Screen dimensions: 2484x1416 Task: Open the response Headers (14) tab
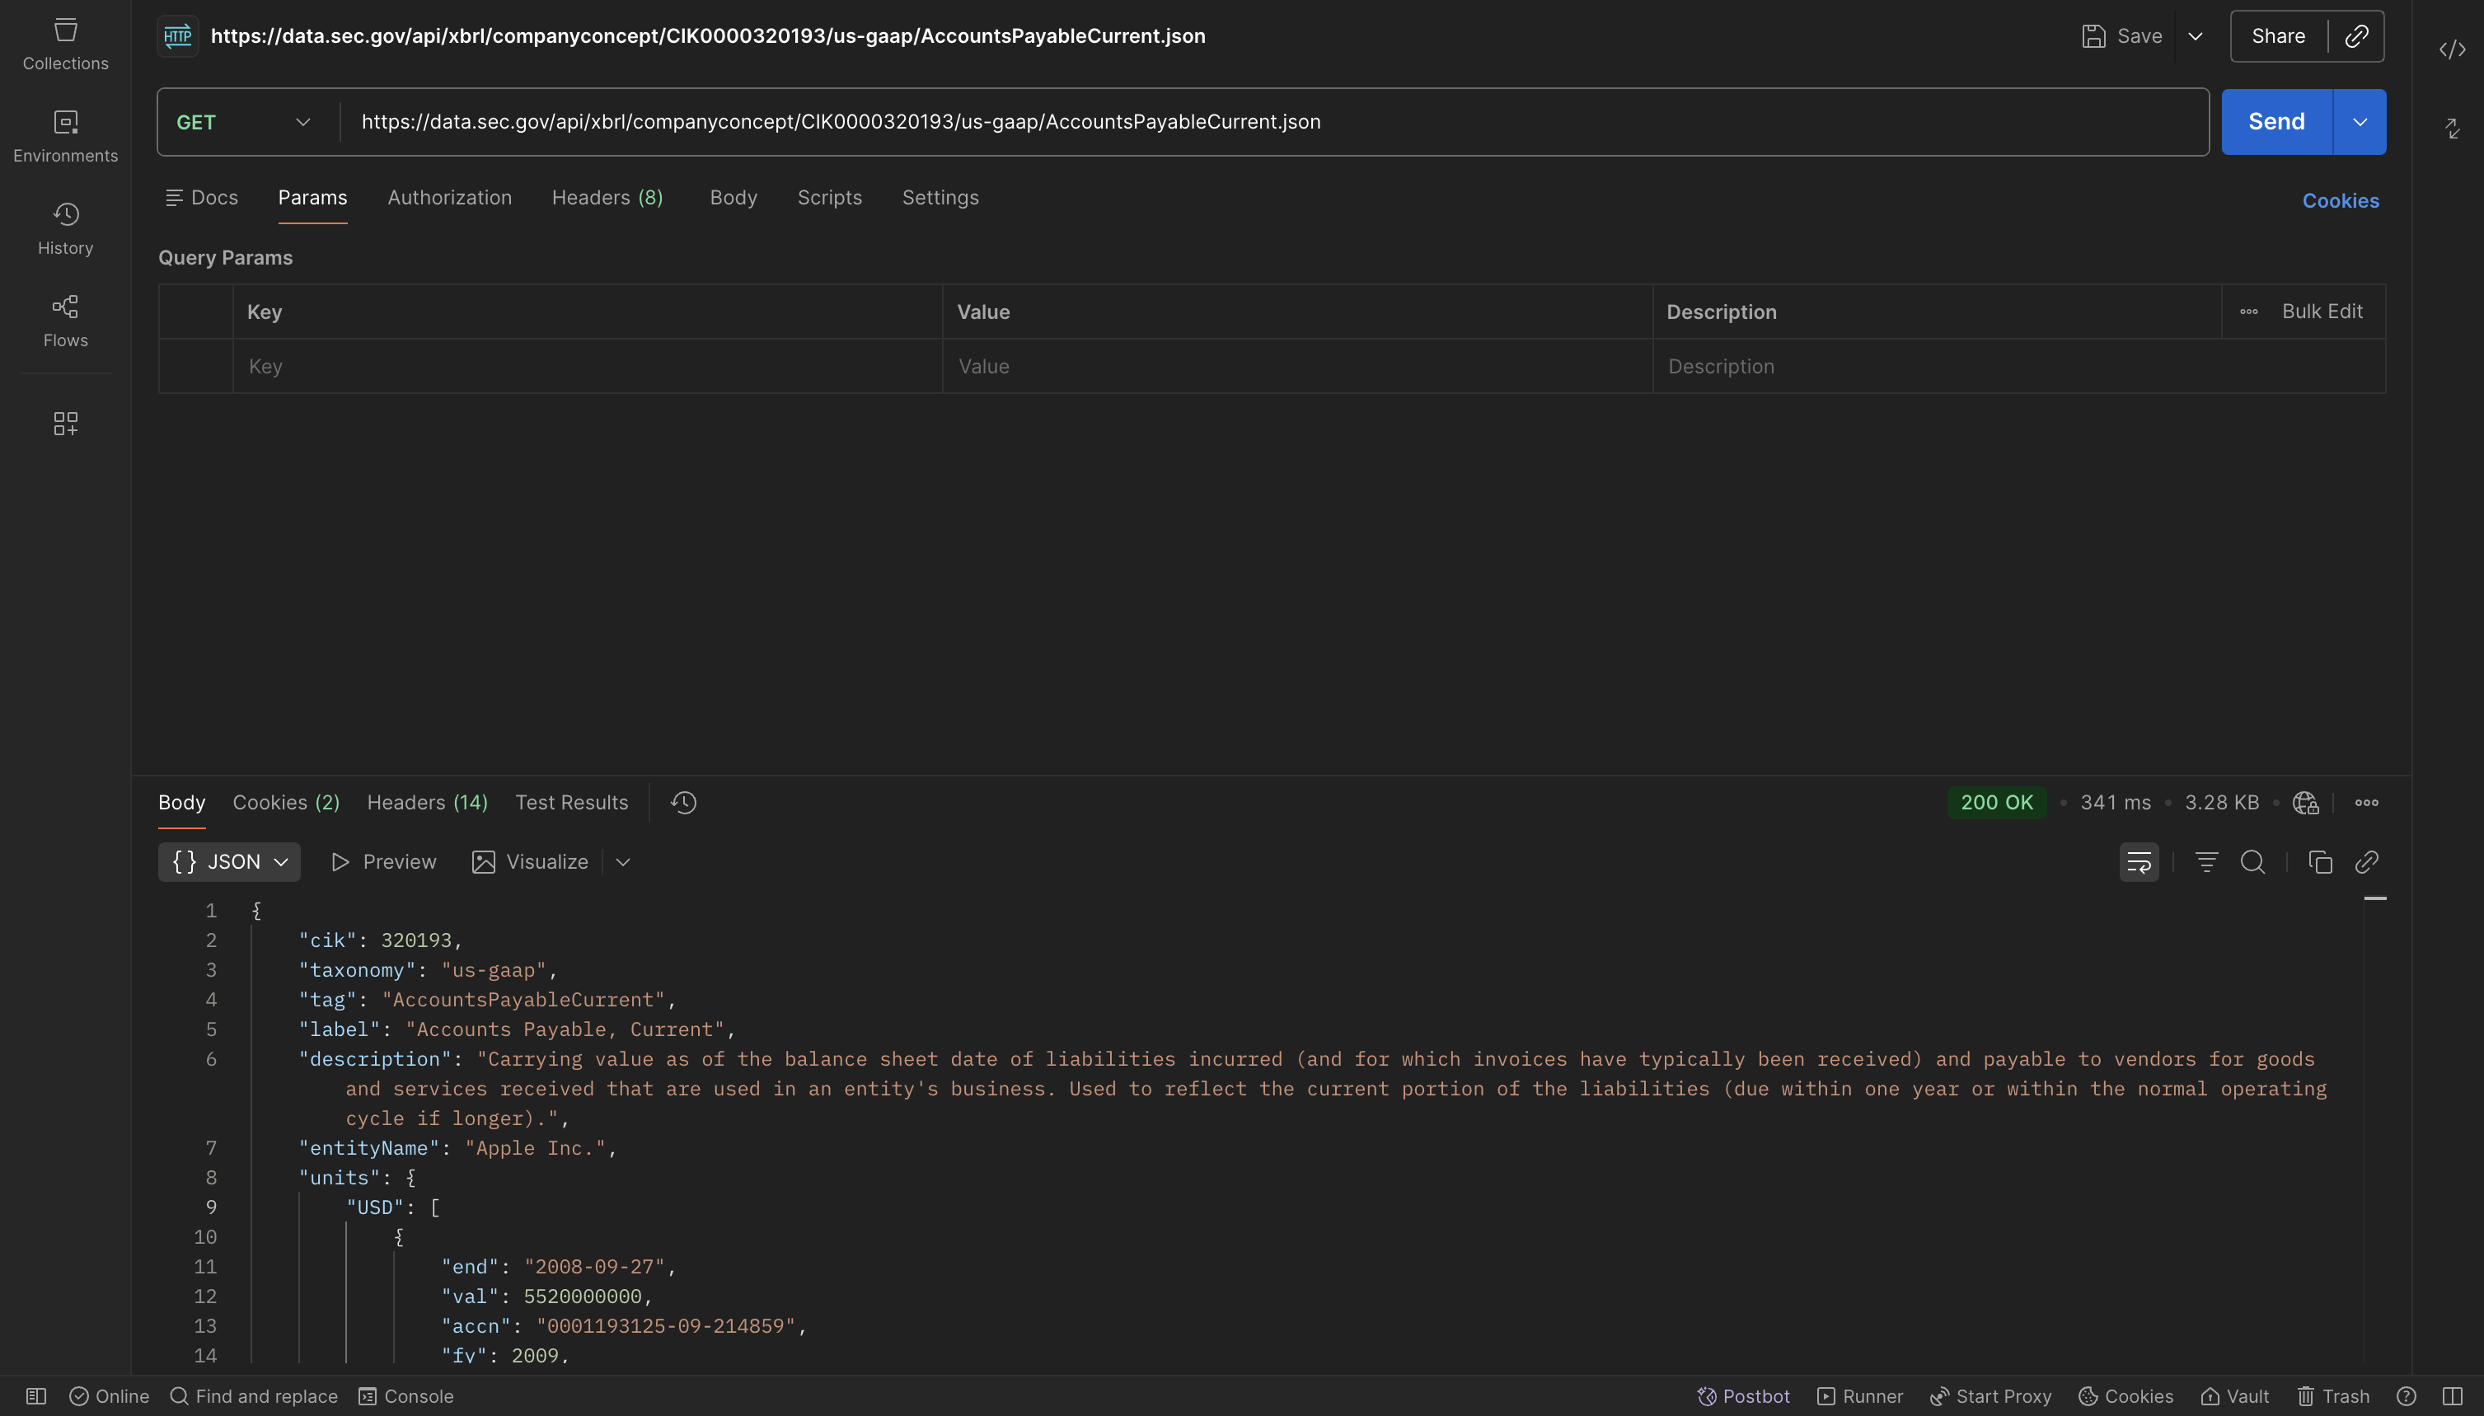pyautogui.click(x=427, y=802)
